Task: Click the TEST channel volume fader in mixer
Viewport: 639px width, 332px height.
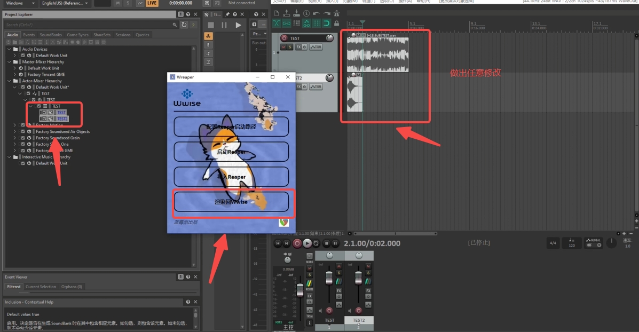Action: tap(329, 278)
